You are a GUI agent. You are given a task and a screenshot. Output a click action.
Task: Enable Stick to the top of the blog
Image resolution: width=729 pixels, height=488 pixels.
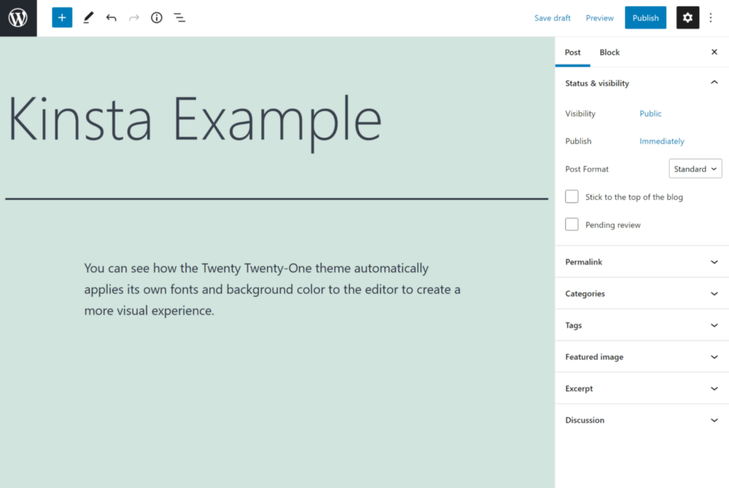point(572,196)
